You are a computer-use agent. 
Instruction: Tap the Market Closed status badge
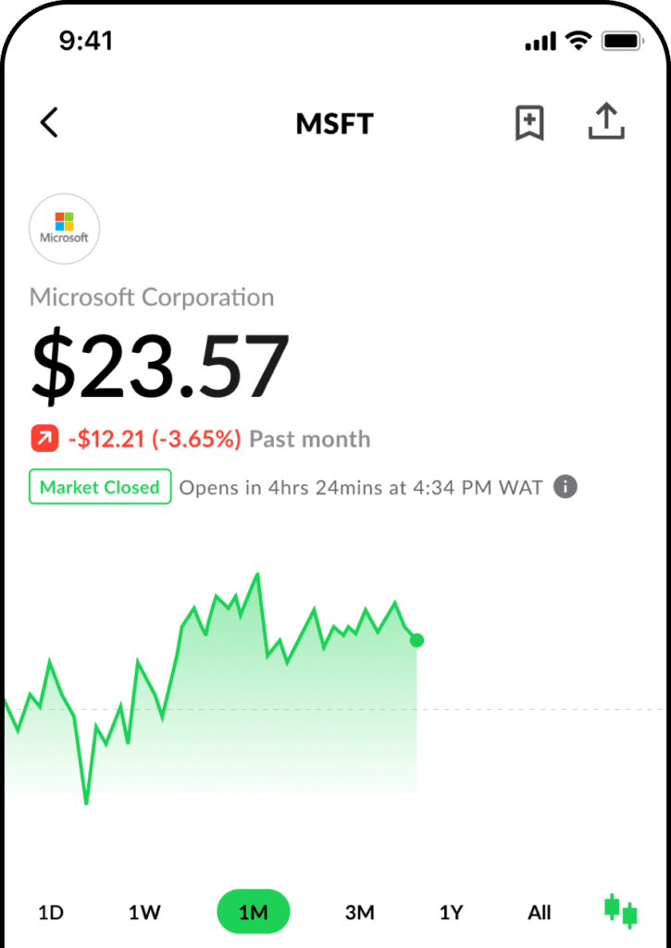[99, 487]
